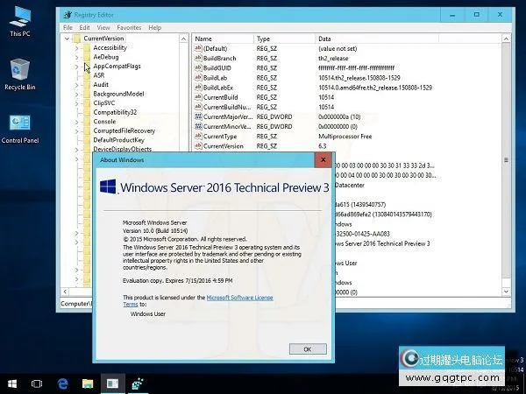This screenshot has width=526, height=394.
Task: Open the View menu
Action: pos(103,28)
